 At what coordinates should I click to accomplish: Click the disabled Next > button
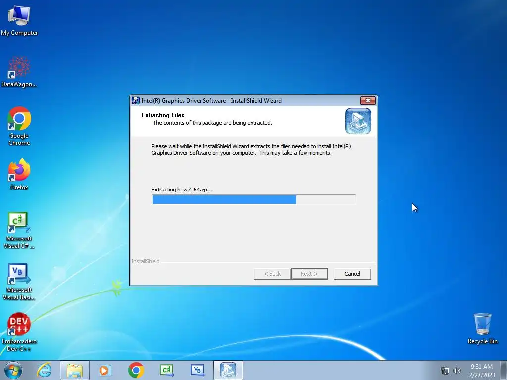click(309, 274)
